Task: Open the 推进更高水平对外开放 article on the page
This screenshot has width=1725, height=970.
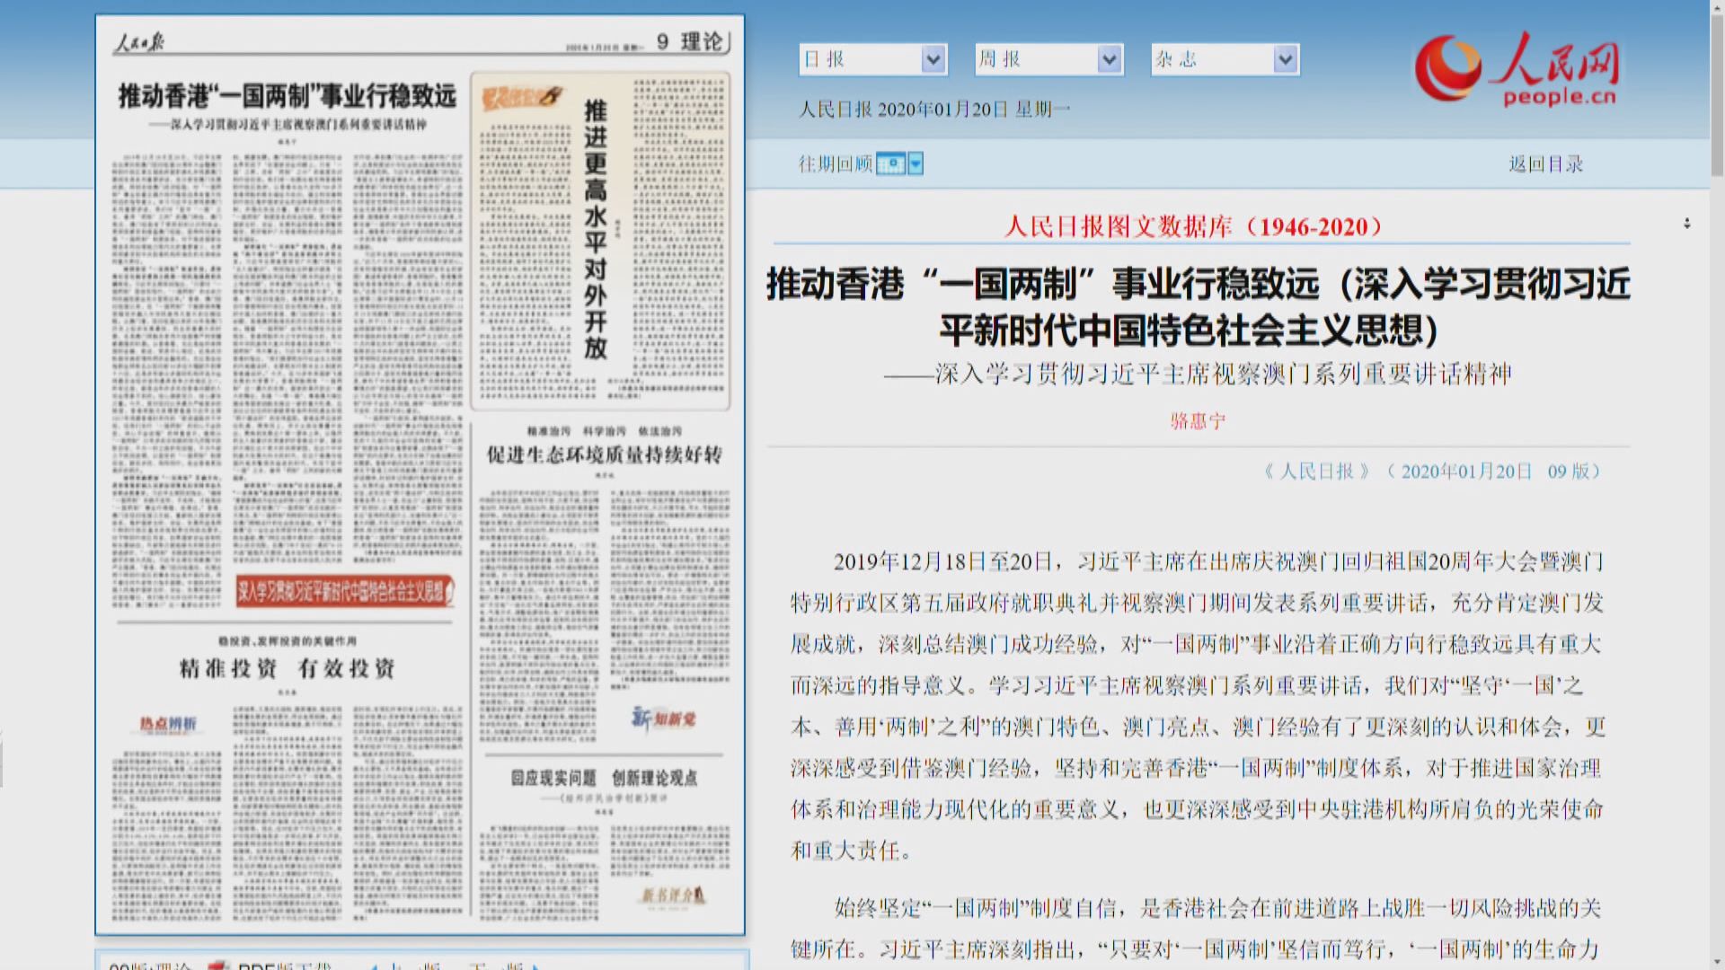Action: pyautogui.click(x=595, y=230)
